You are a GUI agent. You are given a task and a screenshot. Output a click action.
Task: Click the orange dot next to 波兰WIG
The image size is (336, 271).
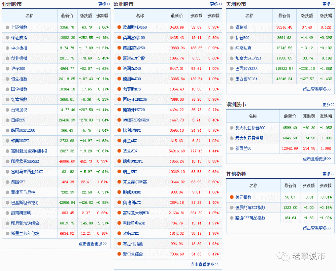(119, 151)
